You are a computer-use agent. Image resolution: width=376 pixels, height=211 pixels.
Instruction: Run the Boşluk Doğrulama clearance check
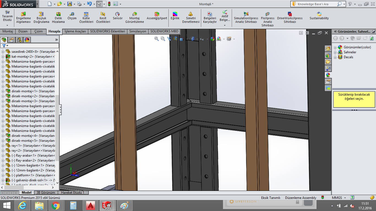point(41,18)
